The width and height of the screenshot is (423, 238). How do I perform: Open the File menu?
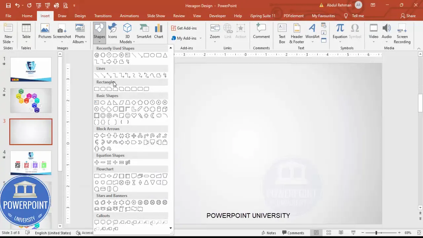point(8,16)
